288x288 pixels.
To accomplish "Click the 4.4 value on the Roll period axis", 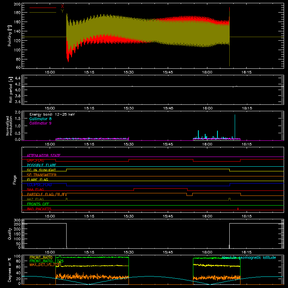I will tap(18, 78).
